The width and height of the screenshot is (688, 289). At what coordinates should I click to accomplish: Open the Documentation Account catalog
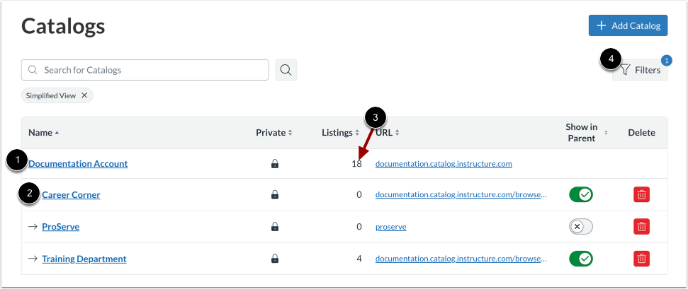click(x=78, y=164)
